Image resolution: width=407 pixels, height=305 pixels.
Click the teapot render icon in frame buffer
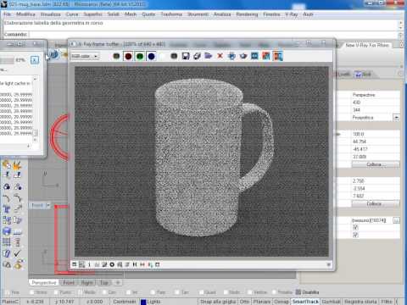[x=243, y=56]
